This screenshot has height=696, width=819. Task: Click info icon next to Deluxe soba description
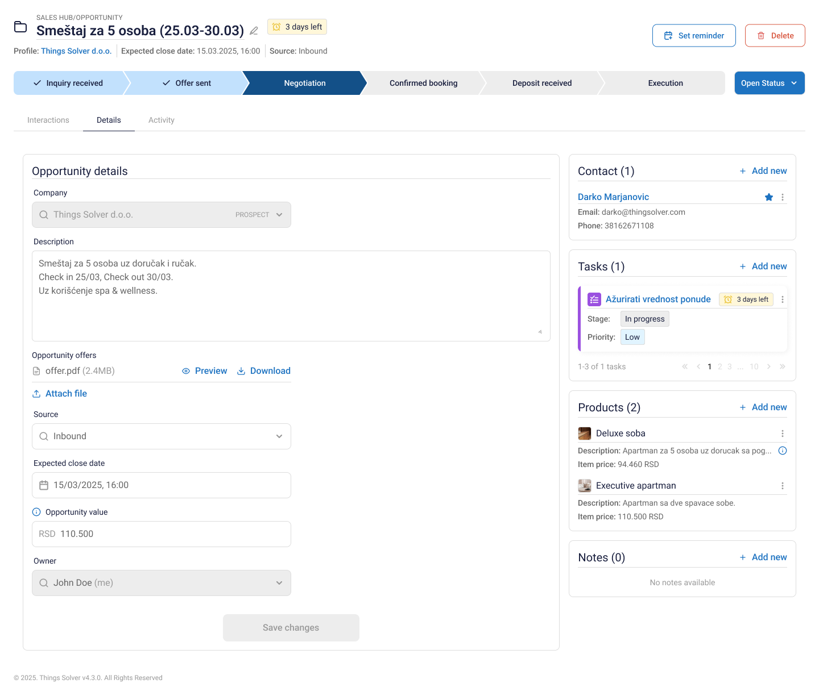coord(783,451)
